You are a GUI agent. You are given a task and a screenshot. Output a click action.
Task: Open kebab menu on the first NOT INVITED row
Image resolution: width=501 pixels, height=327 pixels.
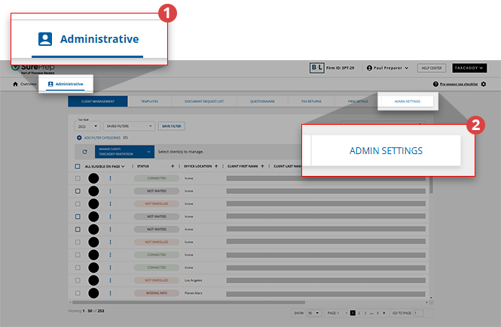[x=110, y=191]
